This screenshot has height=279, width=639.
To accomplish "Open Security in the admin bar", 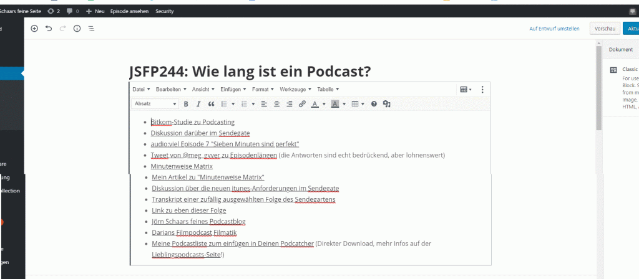I will [x=164, y=11].
